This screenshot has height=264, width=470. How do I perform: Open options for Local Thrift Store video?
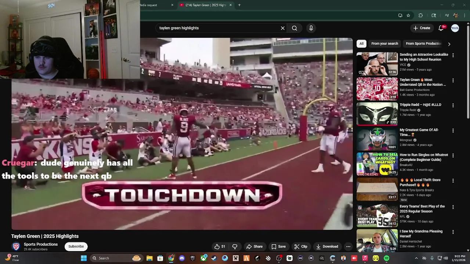(453, 181)
